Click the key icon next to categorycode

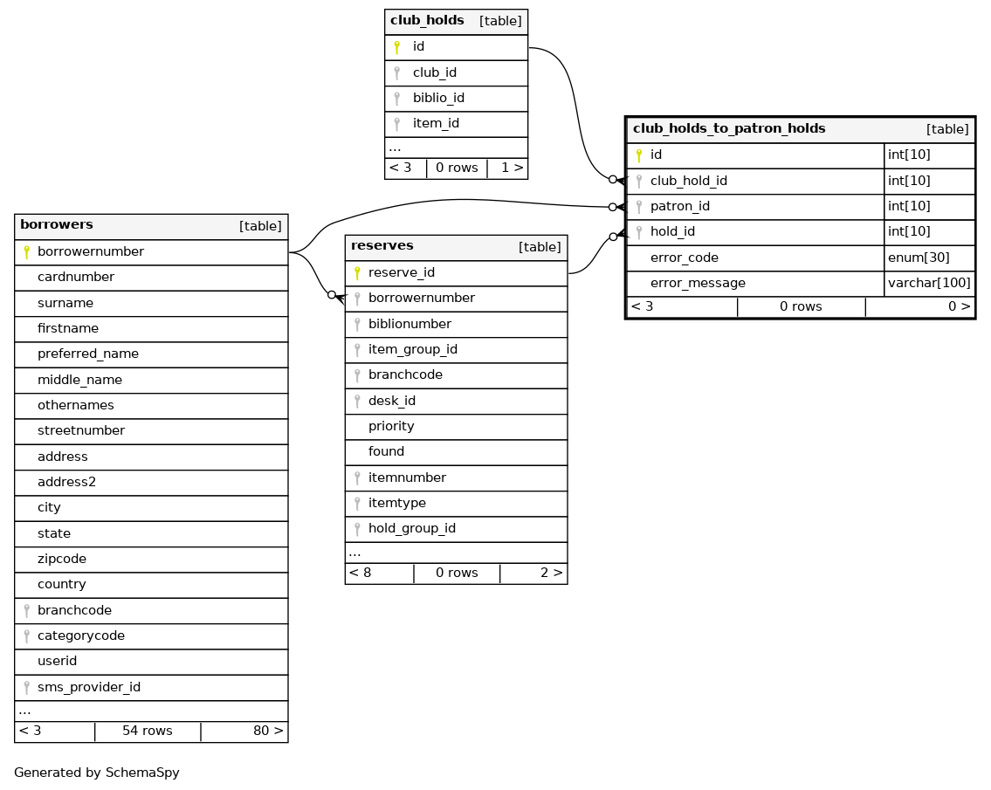tap(26, 636)
